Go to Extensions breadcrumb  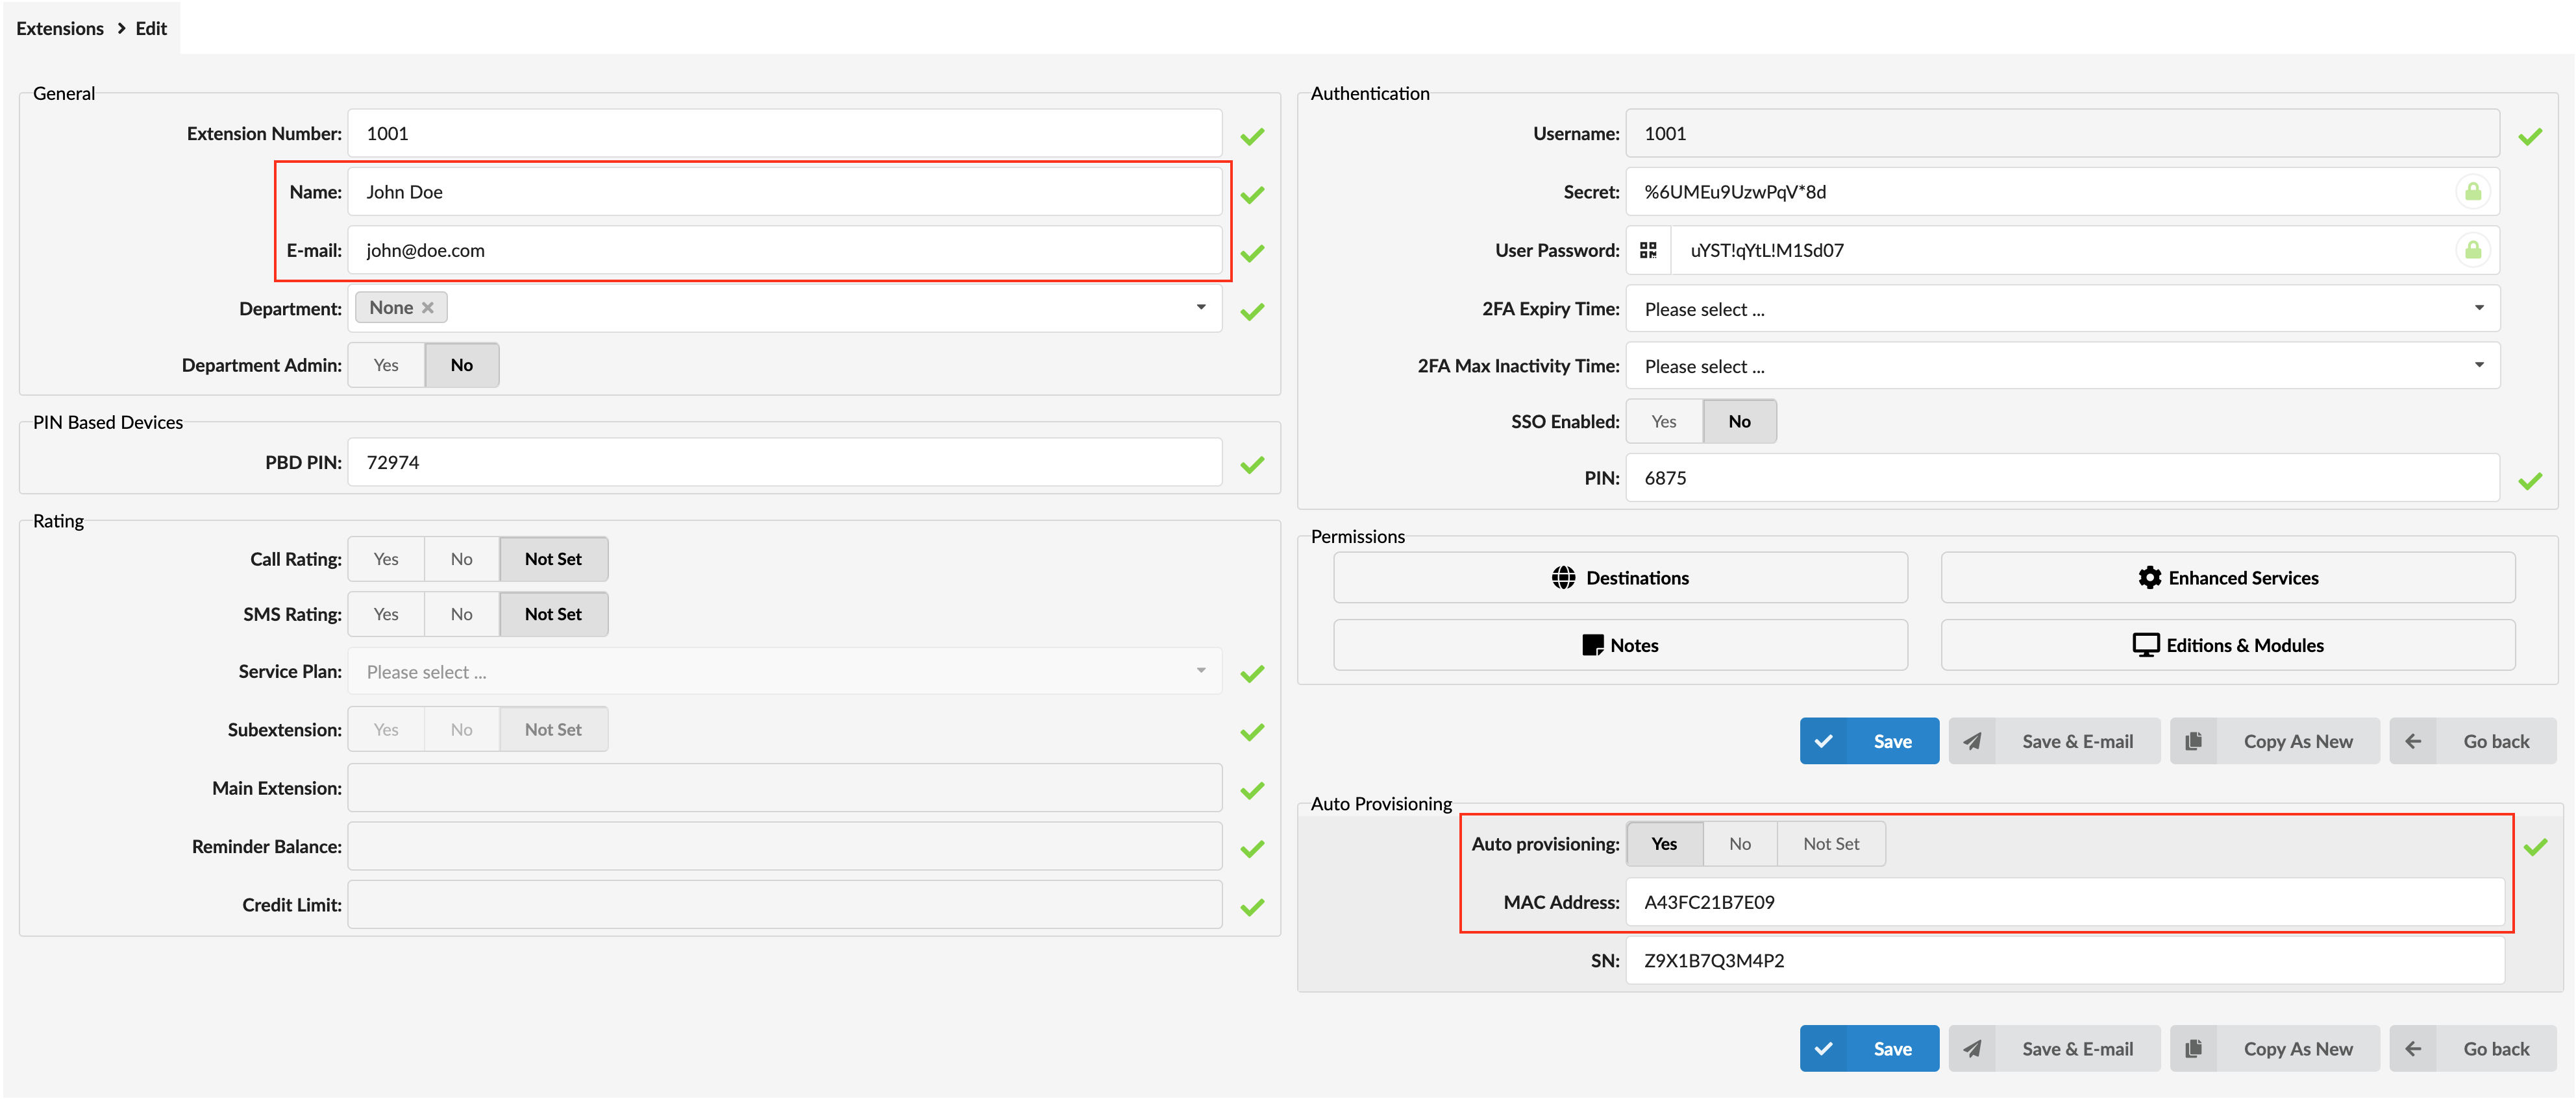60,28
